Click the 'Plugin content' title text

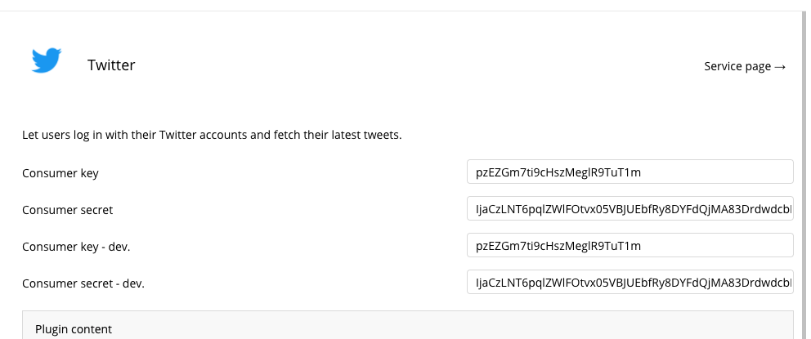[x=74, y=329]
